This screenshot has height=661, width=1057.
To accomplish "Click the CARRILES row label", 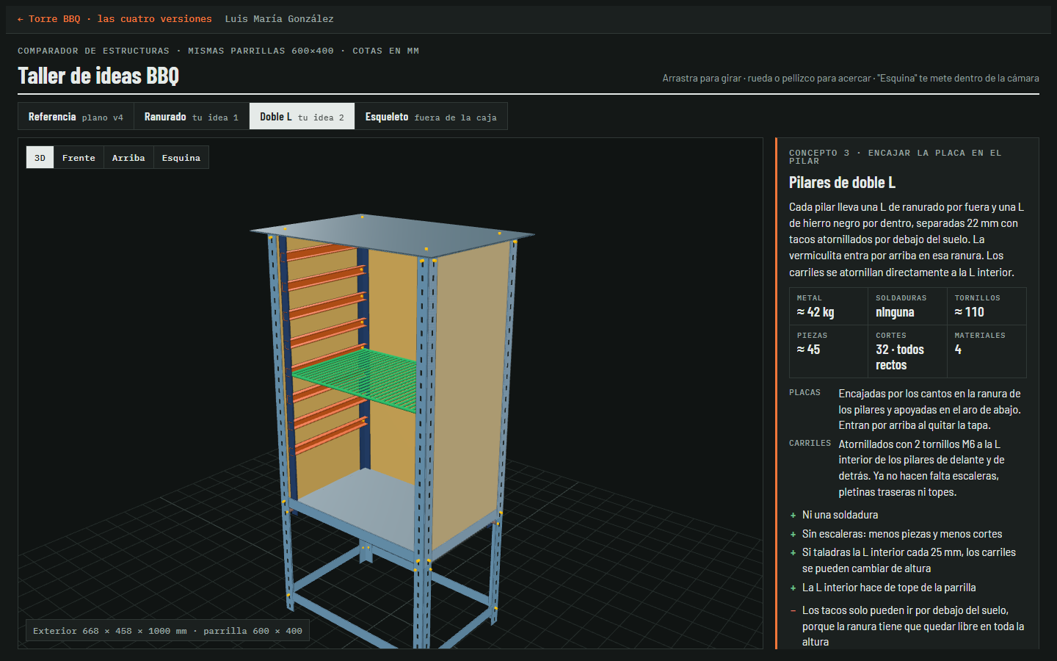I will coord(810,444).
